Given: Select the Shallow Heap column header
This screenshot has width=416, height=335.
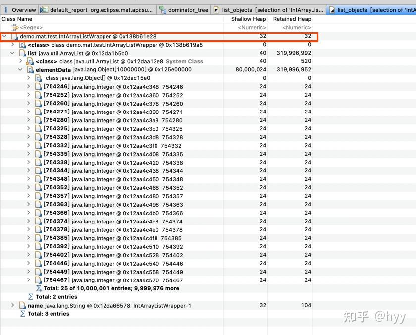Looking at the screenshot, I should pyautogui.click(x=249, y=19).
